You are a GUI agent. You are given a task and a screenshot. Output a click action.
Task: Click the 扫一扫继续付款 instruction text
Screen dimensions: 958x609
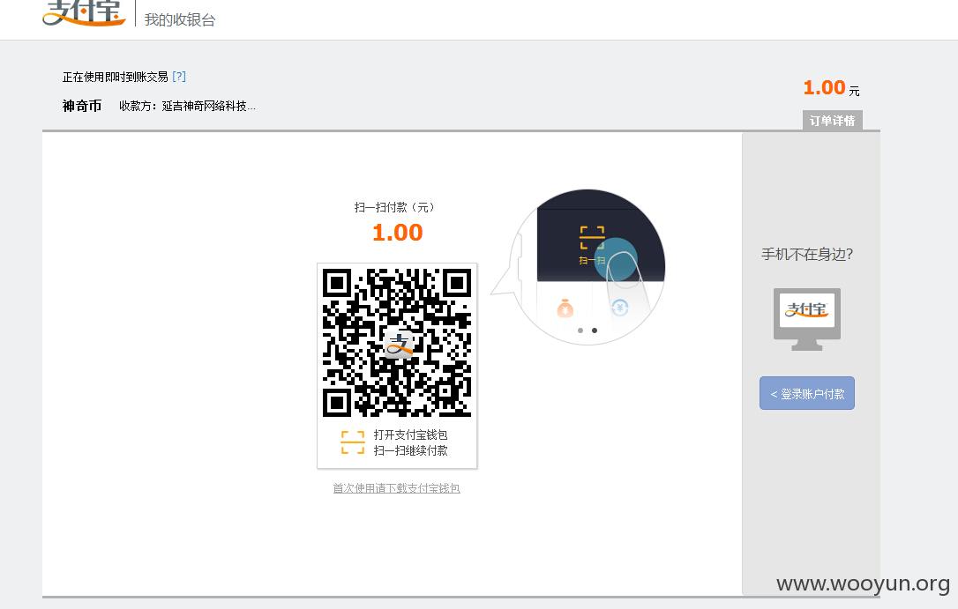(410, 450)
